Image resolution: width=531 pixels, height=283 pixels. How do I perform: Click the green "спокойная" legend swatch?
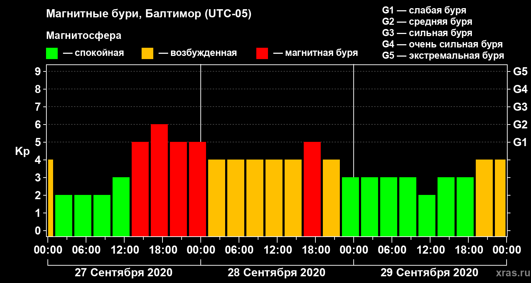point(52,53)
